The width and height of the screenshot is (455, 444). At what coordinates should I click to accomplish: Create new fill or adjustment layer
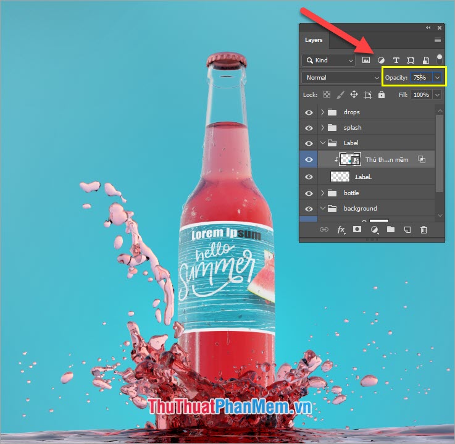pyautogui.click(x=374, y=230)
